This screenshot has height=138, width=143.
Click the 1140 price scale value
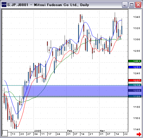[137, 129]
